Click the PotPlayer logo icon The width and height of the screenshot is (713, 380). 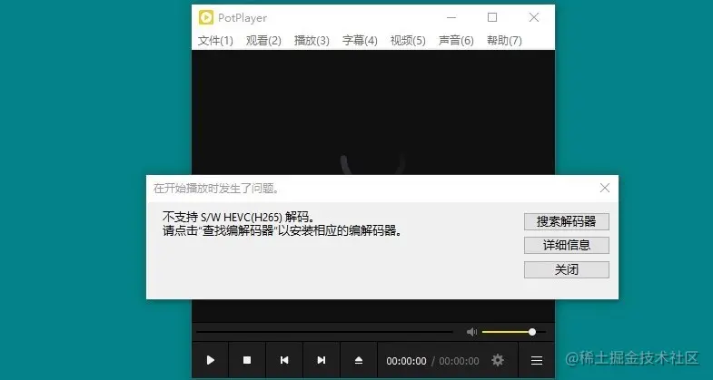(x=206, y=18)
